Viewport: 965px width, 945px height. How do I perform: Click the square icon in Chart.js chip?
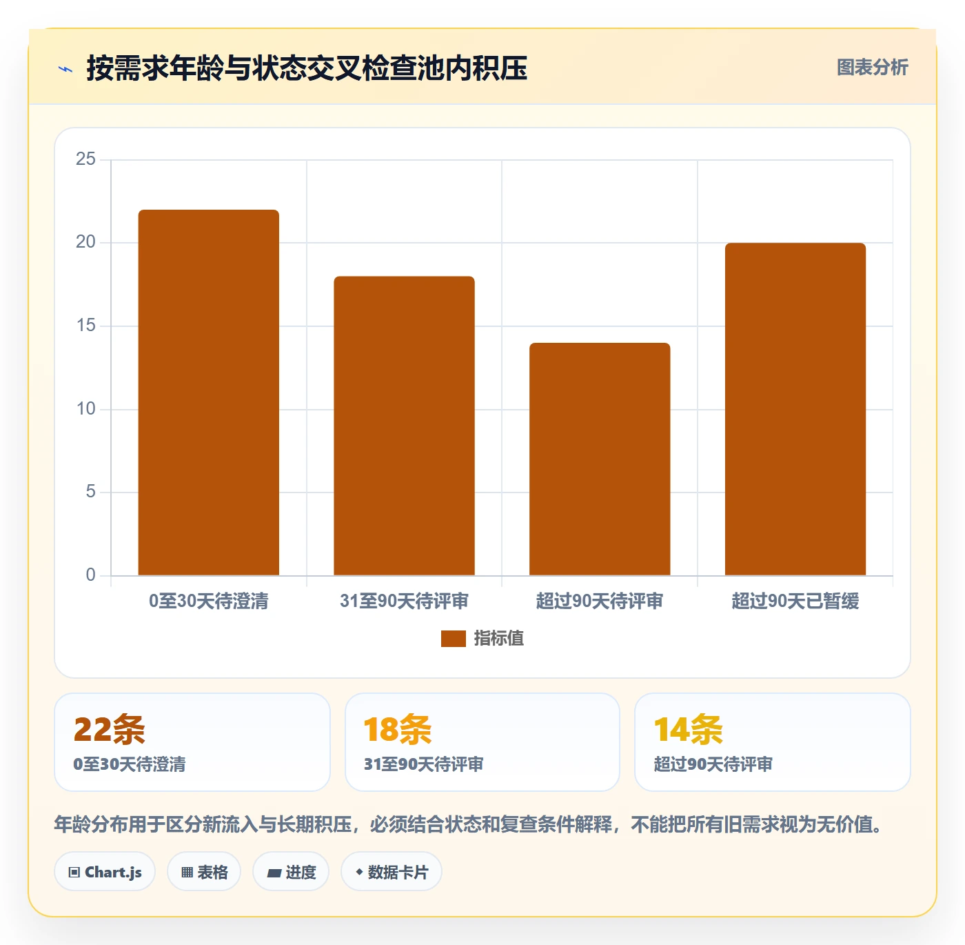coord(74,873)
